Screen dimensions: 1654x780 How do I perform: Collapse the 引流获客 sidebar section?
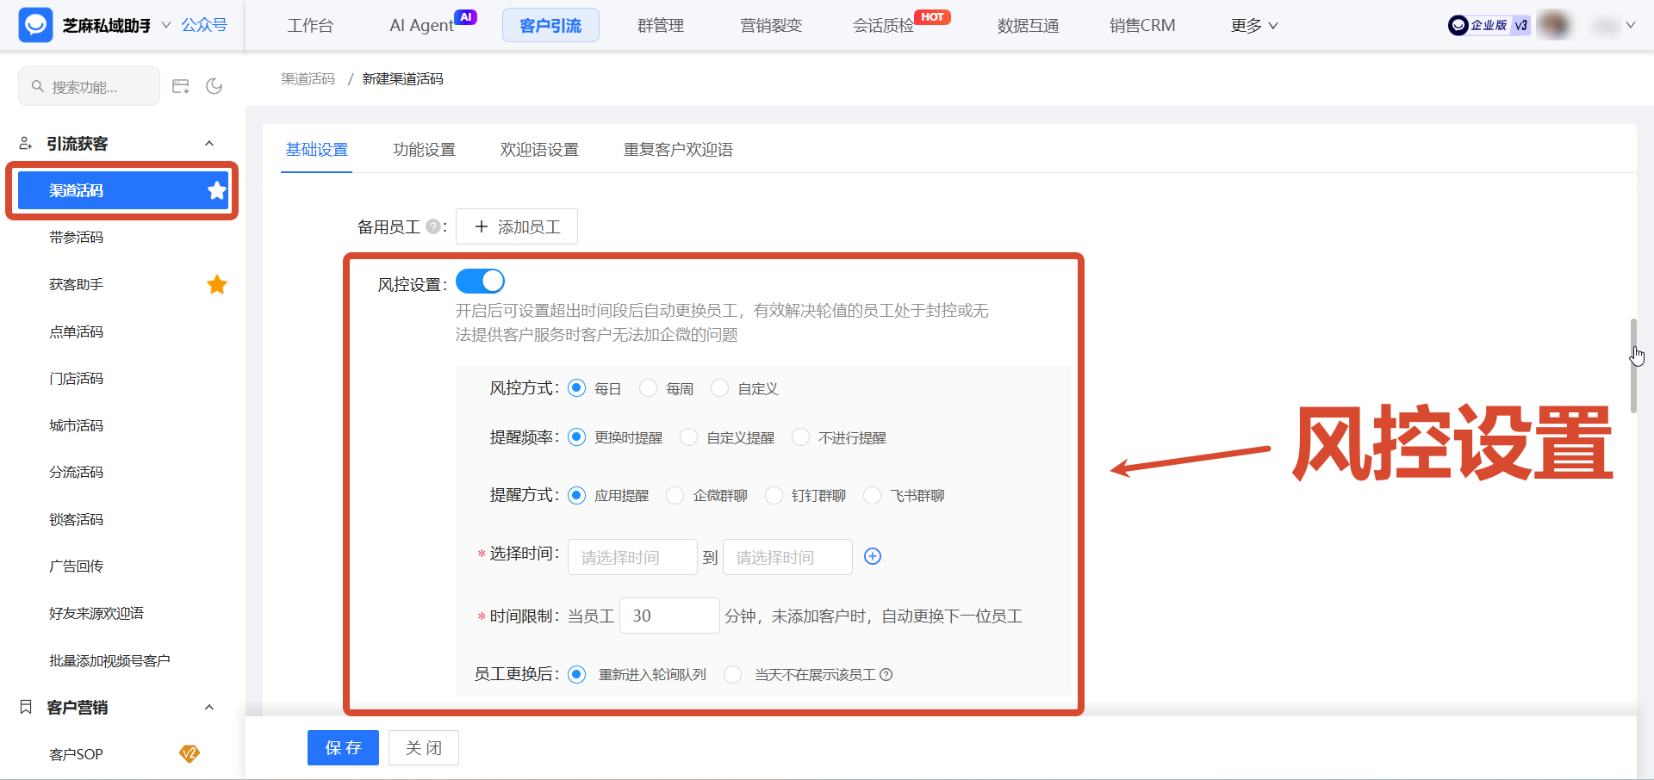tap(209, 143)
